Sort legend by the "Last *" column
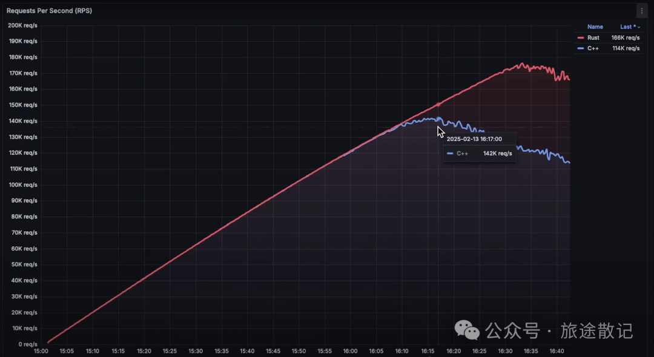This screenshot has height=357, width=654. [x=630, y=27]
